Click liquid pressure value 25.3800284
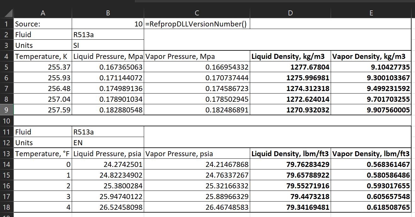Viewport: 415px width, 217px height. 108,186
